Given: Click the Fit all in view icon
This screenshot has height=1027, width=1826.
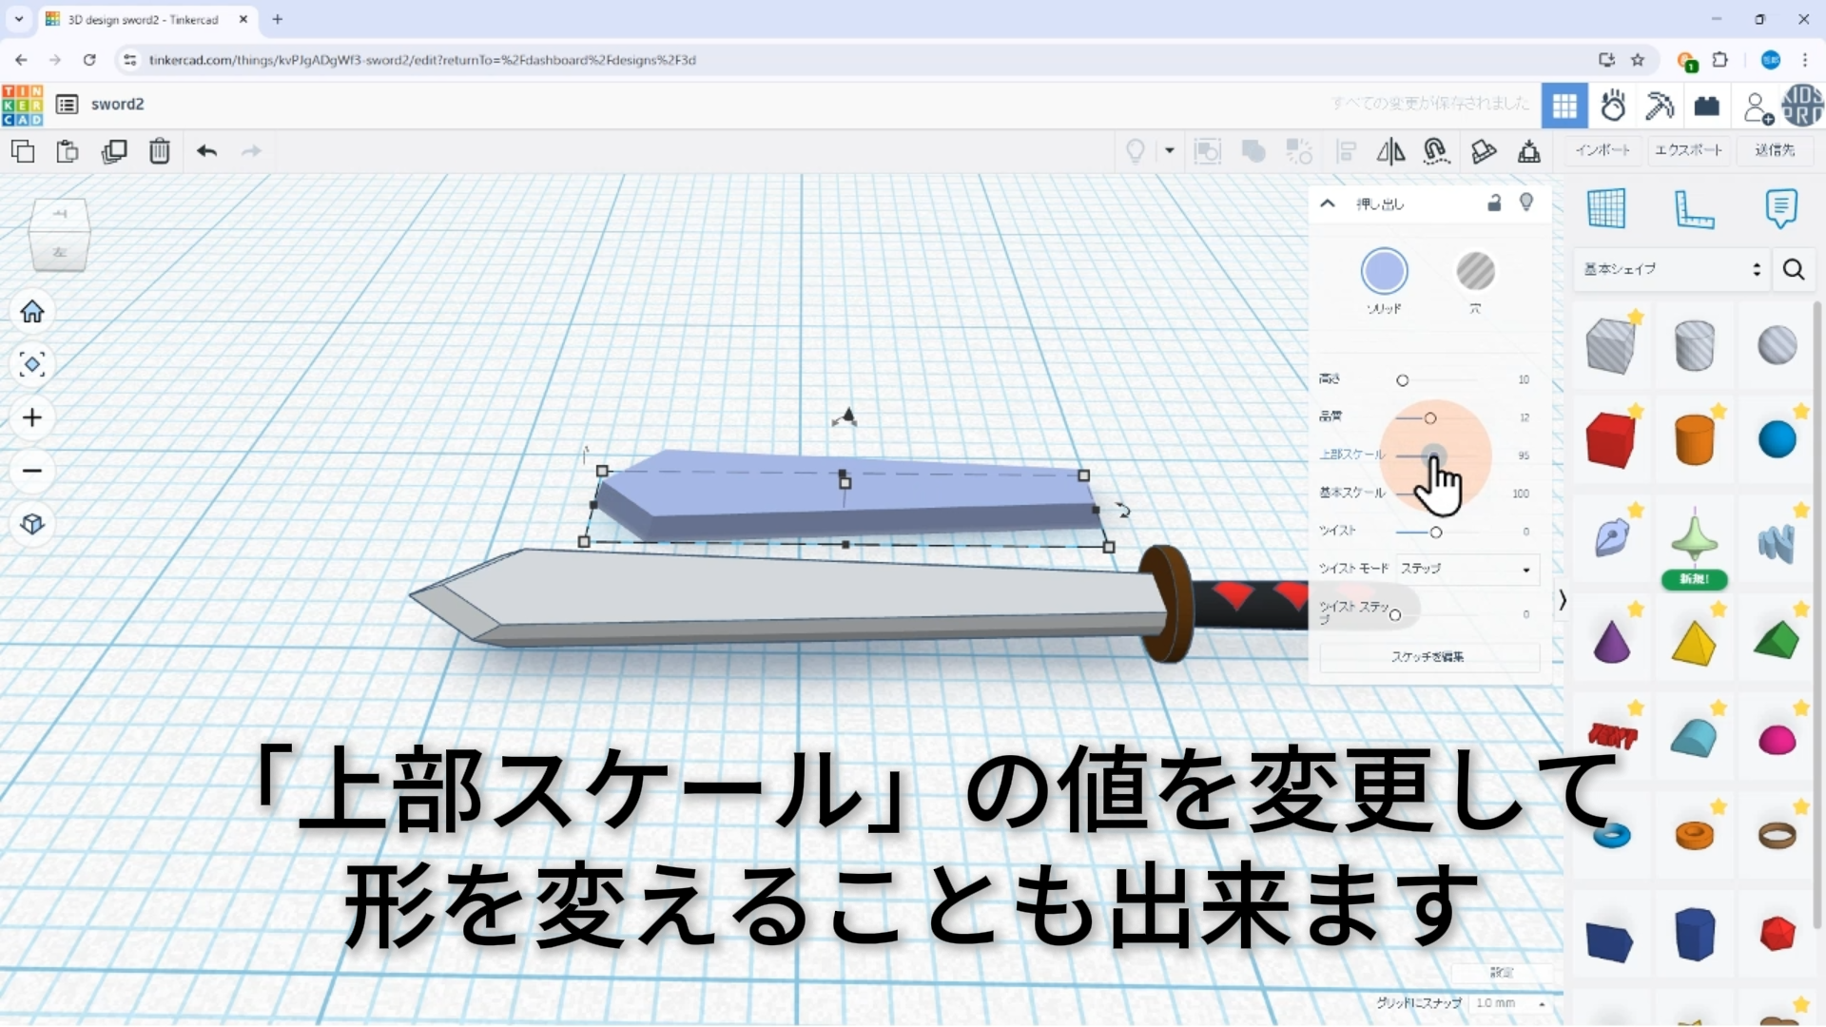Looking at the screenshot, I should [32, 364].
